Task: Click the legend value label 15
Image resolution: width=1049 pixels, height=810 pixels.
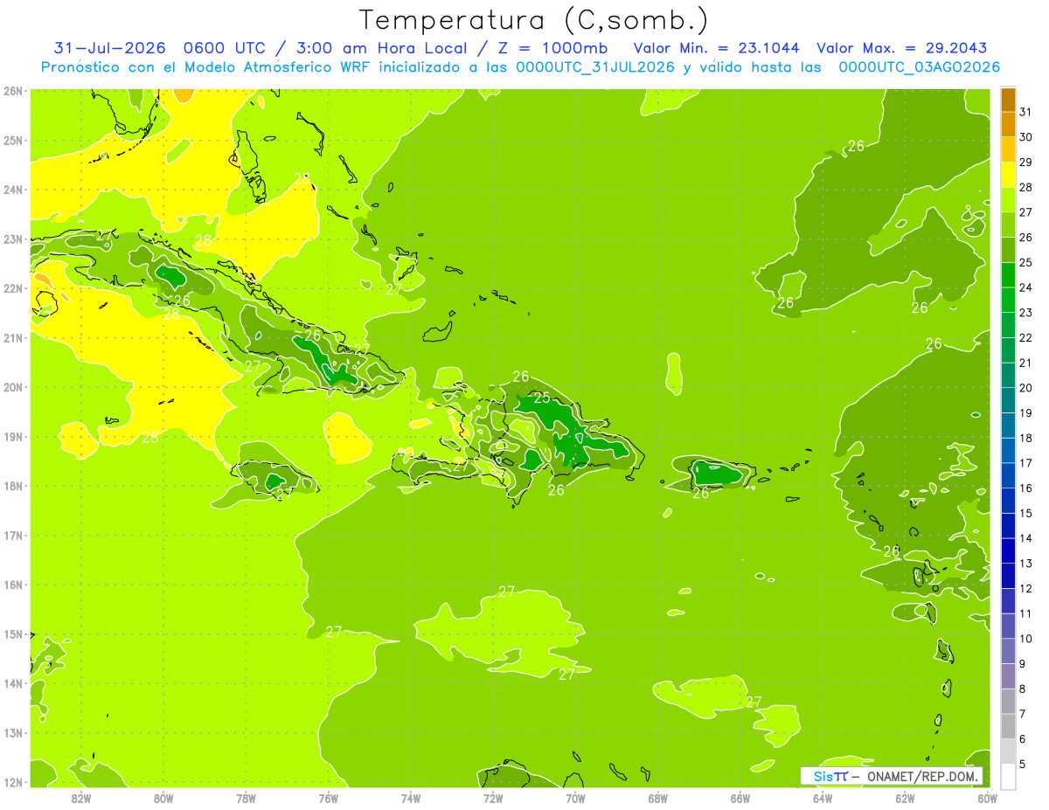Action: (x=1025, y=513)
